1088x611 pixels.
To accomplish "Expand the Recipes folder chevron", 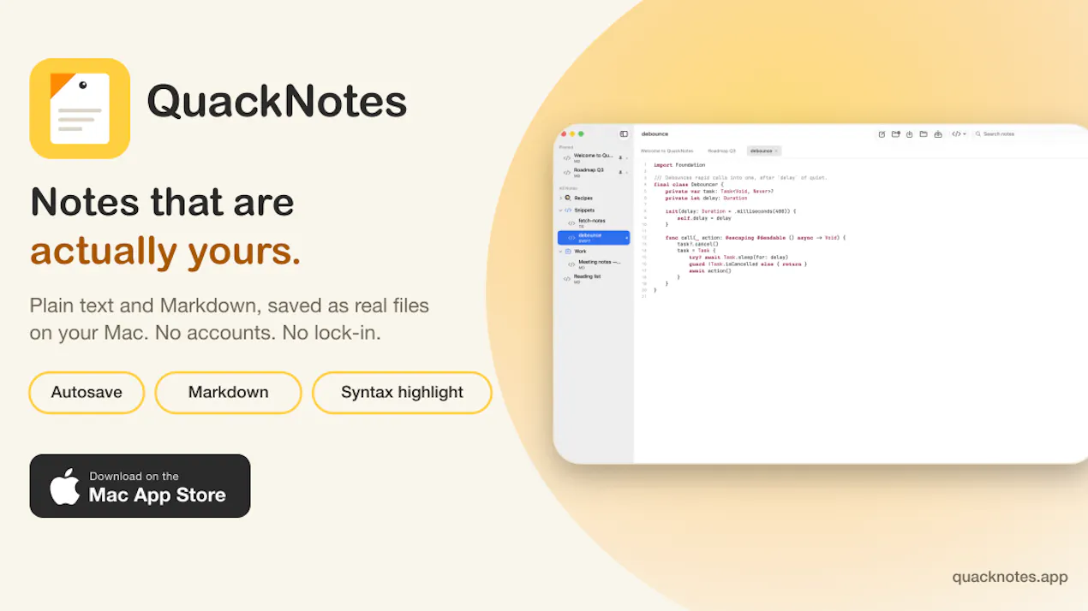I will (x=561, y=198).
